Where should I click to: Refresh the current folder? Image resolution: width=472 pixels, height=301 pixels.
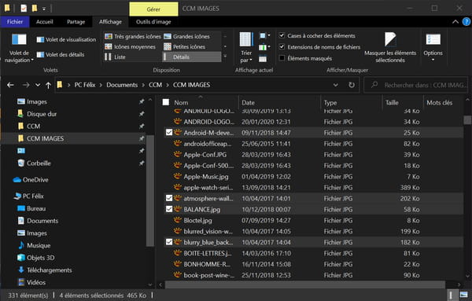[x=352, y=85]
